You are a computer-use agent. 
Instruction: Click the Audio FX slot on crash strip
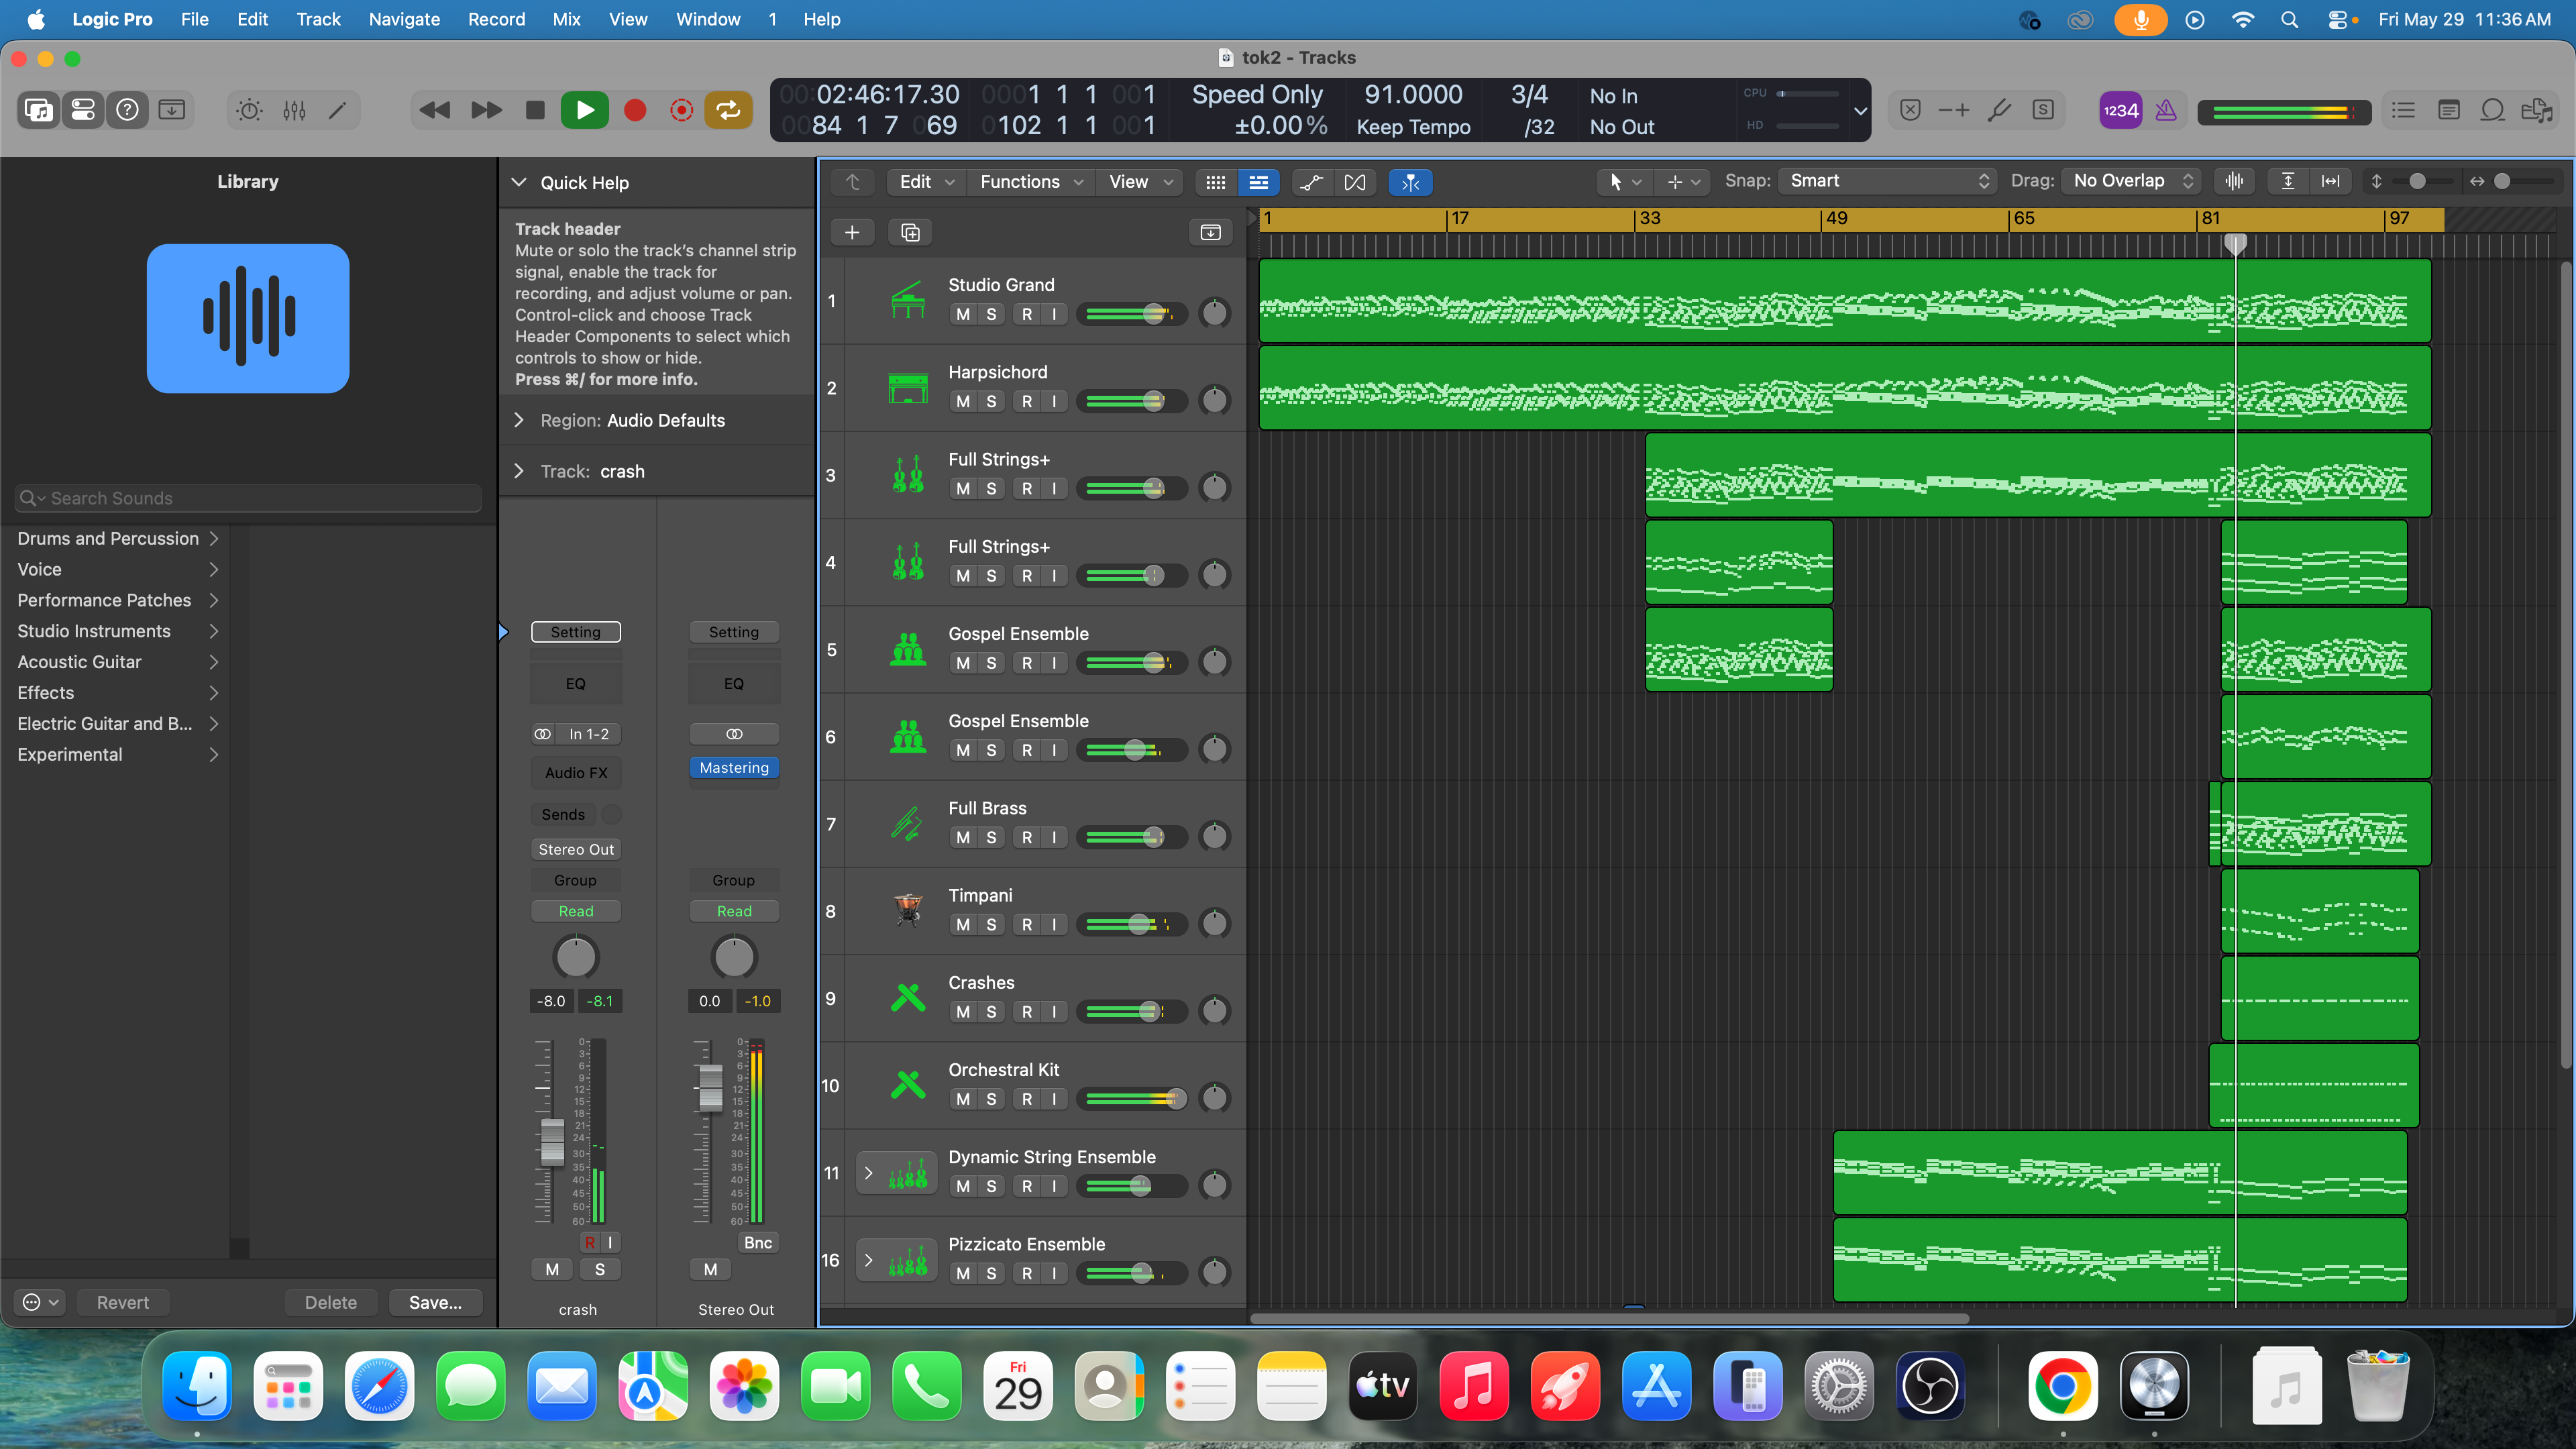coord(576,773)
